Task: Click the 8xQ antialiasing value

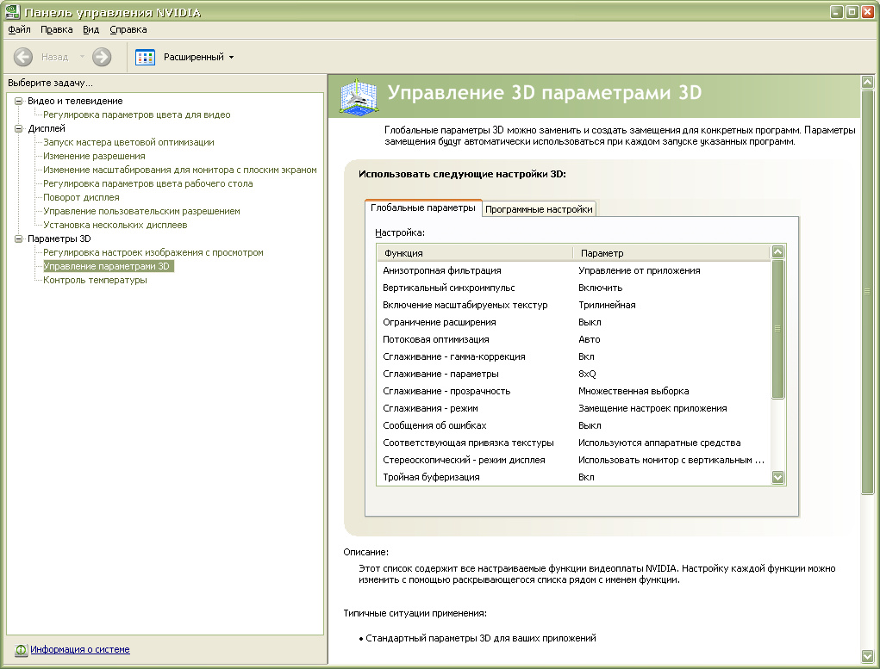Action: pos(587,374)
